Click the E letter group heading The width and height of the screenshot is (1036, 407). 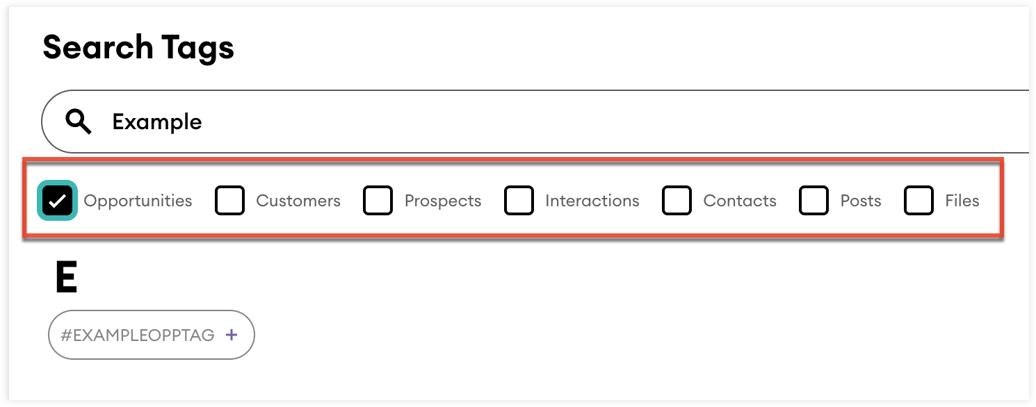tap(66, 279)
